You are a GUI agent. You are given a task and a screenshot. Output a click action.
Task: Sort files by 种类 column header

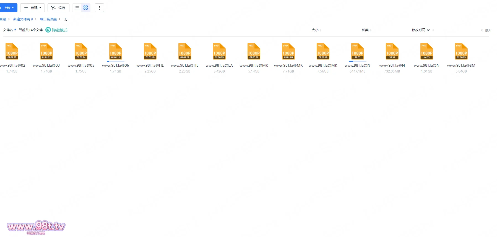[x=365, y=30]
